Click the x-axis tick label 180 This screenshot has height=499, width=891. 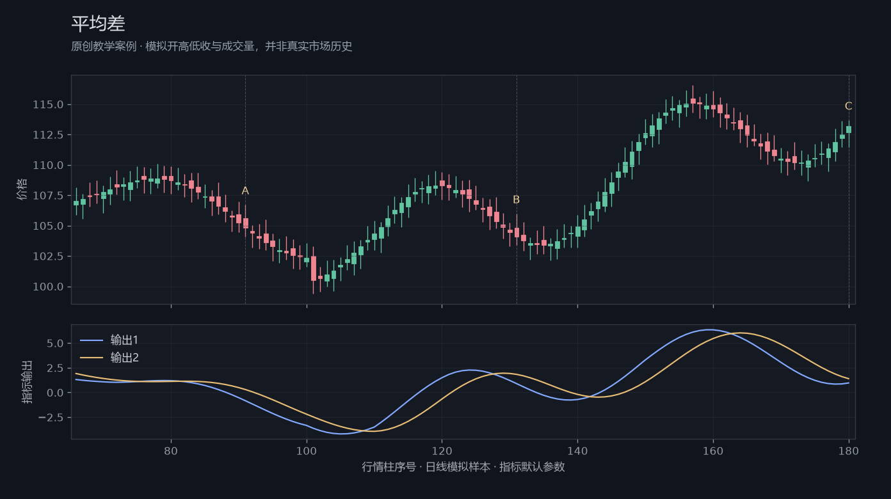pos(849,450)
